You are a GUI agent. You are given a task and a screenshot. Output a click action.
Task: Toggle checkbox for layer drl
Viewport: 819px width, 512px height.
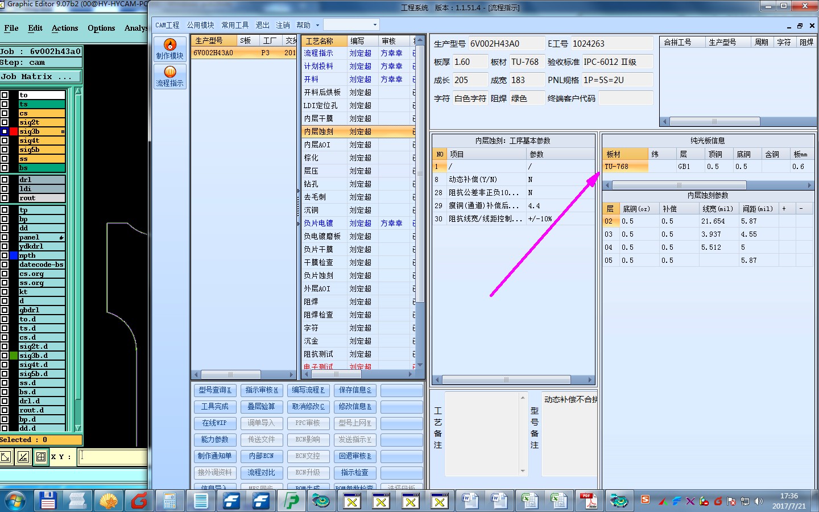[x=5, y=180]
